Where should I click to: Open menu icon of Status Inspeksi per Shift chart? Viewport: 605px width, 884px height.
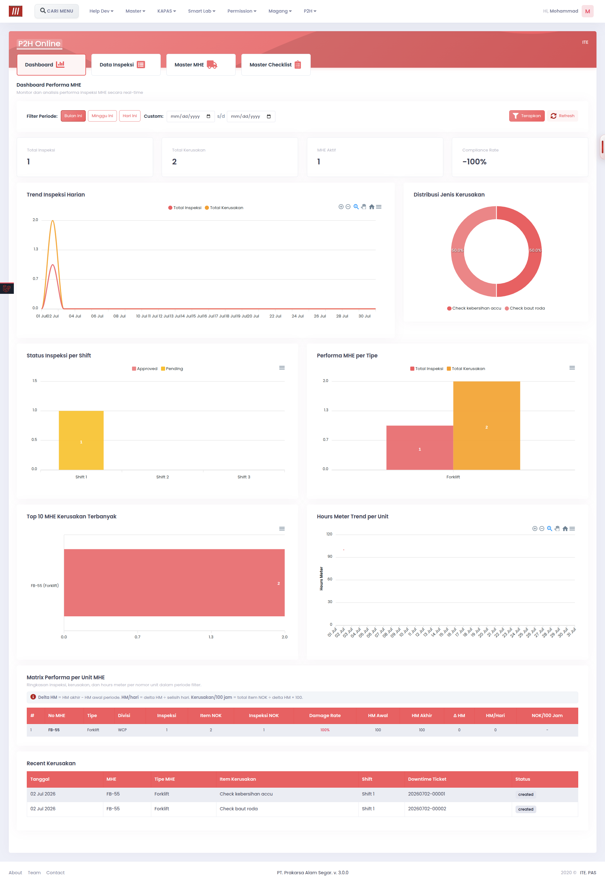pyautogui.click(x=282, y=368)
